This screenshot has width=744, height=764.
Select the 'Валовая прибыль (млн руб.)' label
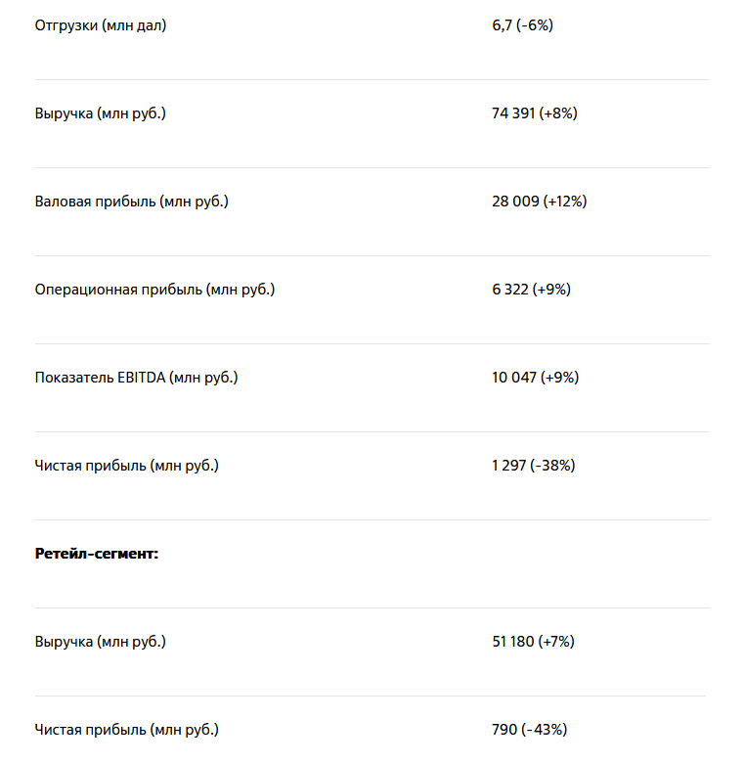[x=131, y=202]
